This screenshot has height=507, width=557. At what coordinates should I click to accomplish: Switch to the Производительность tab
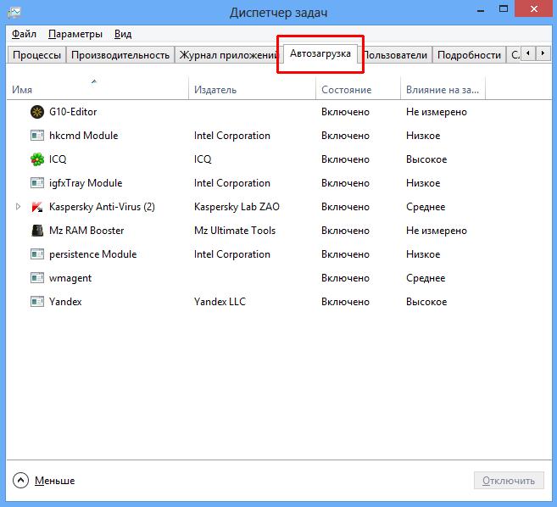pyautogui.click(x=120, y=55)
